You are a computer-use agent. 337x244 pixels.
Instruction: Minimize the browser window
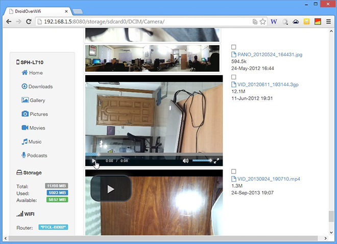pos(306,4)
